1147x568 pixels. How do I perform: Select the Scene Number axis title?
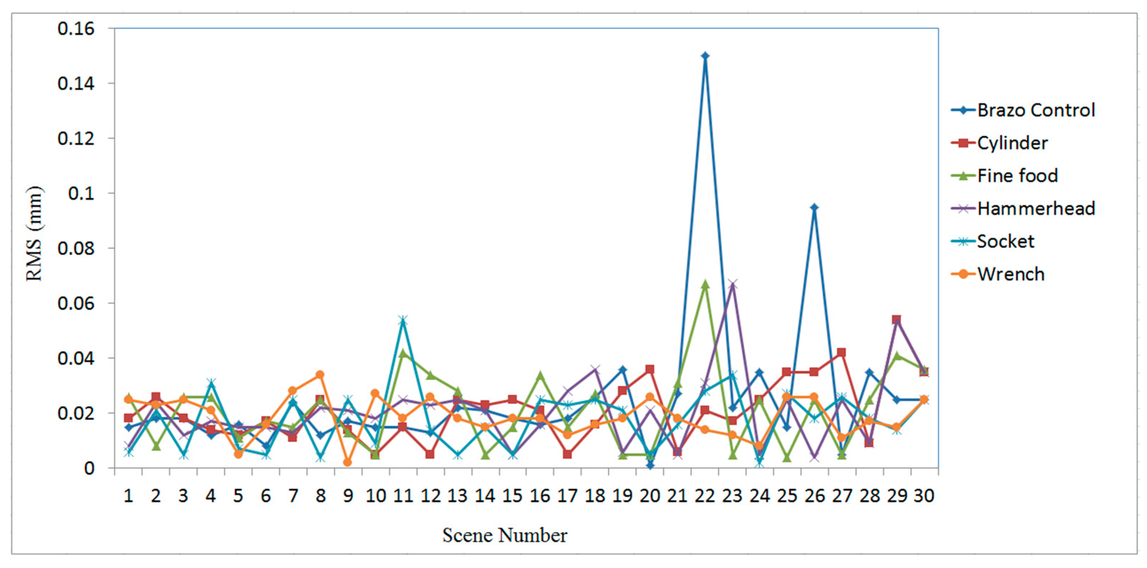pyautogui.click(x=504, y=535)
